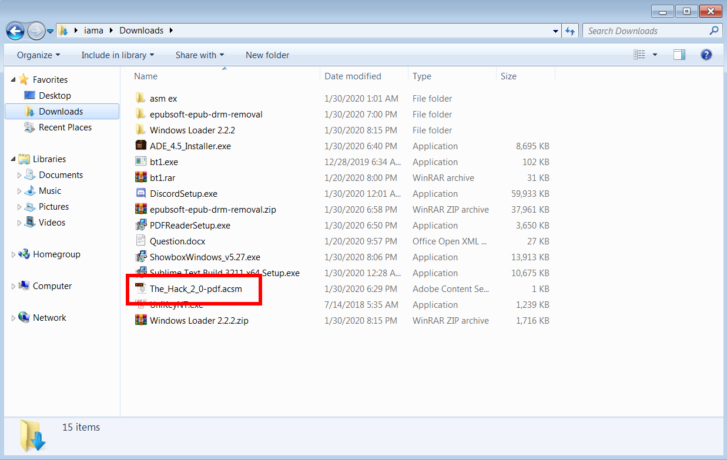Click the Office Open XML type cell
The height and width of the screenshot is (460, 727).
[450, 241]
